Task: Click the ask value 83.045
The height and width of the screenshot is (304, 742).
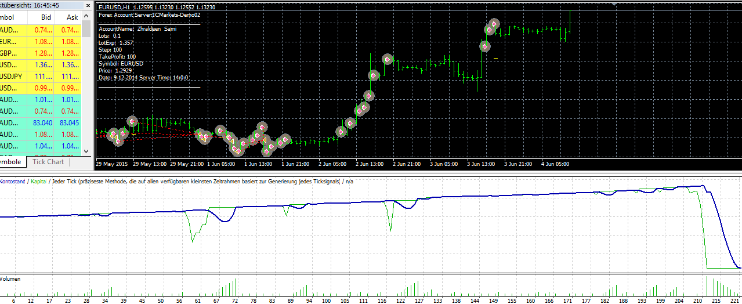Action: coord(68,123)
